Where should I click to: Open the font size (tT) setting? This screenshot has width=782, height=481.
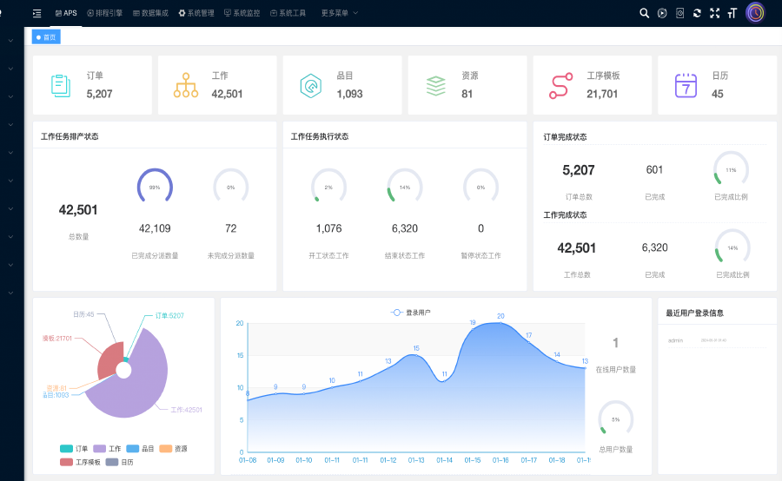pos(732,13)
